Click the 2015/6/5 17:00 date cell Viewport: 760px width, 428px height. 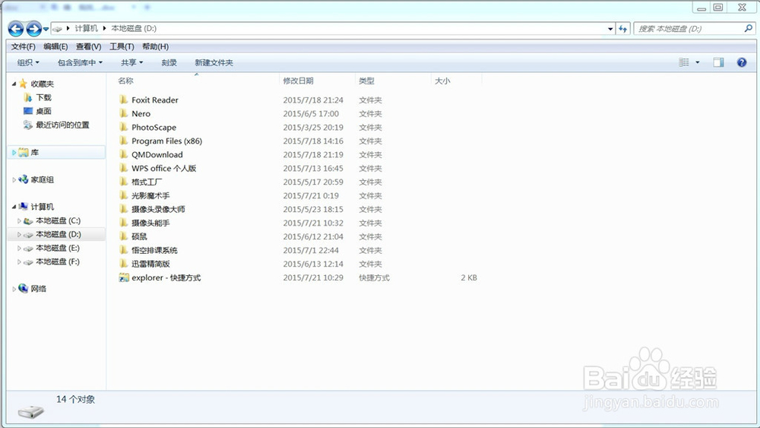[311, 113]
